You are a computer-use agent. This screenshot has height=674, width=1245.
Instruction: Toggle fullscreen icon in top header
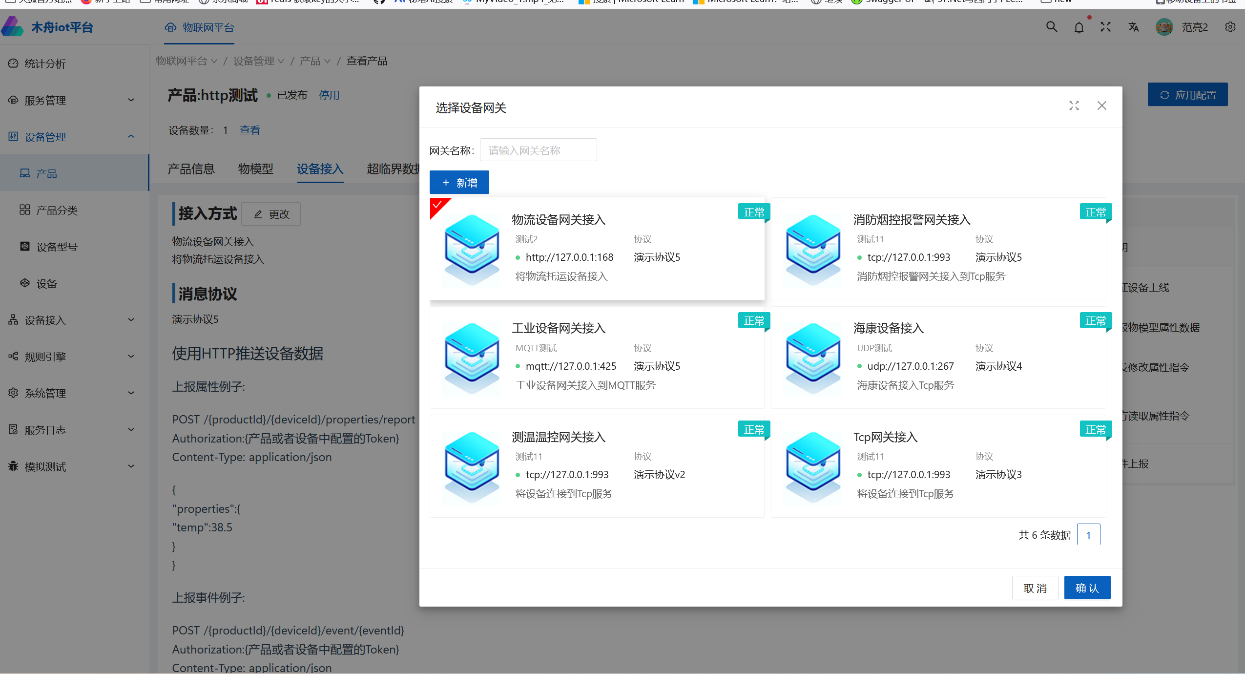point(1105,27)
